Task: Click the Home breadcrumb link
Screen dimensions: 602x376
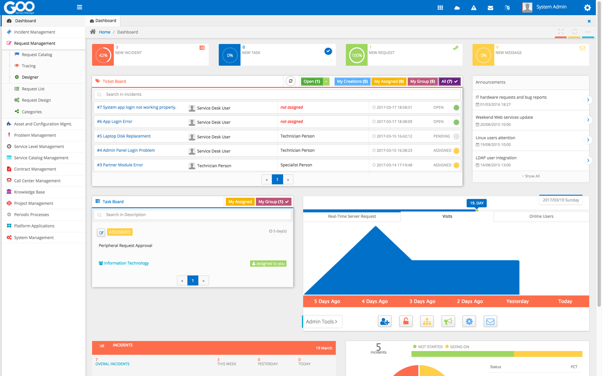Action: click(105, 32)
